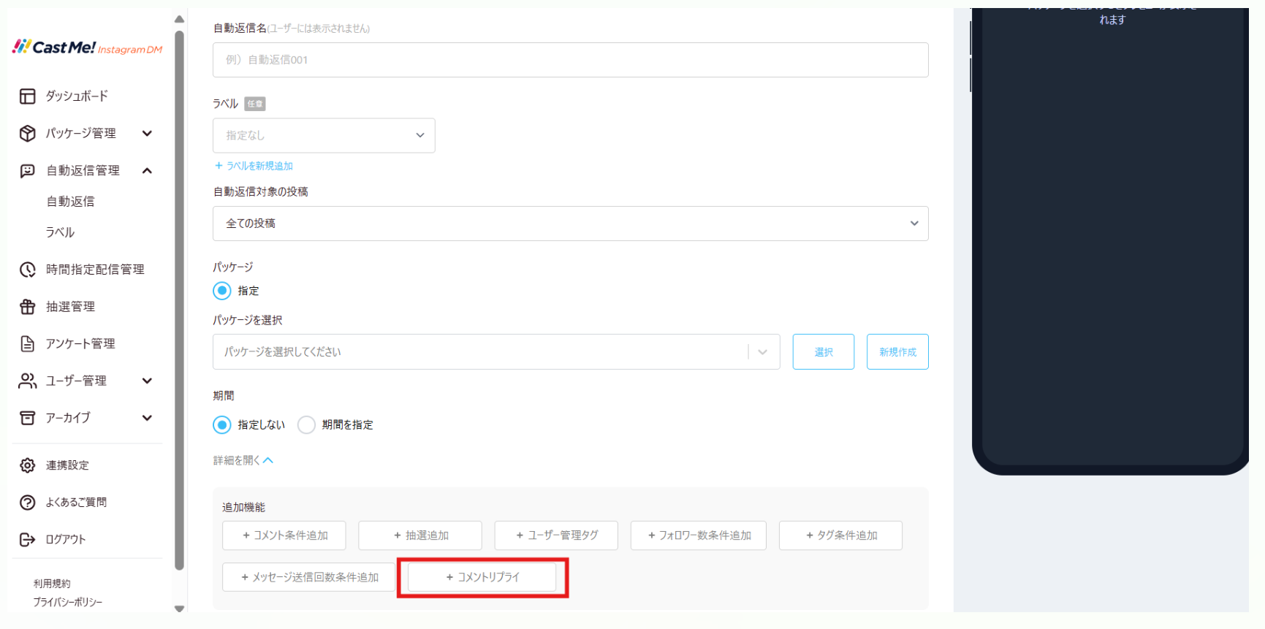Open 連携設定 menu item
This screenshot has height=629, width=1265.
[x=67, y=465]
